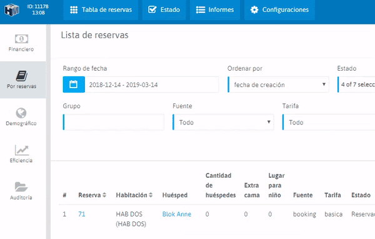Click the Estado checkmark icon
The width and height of the screenshot is (375, 239).
[152, 9]
